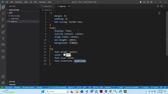Screen dimensions: 168x94
Task: Open the File menu
Action: 7,2
